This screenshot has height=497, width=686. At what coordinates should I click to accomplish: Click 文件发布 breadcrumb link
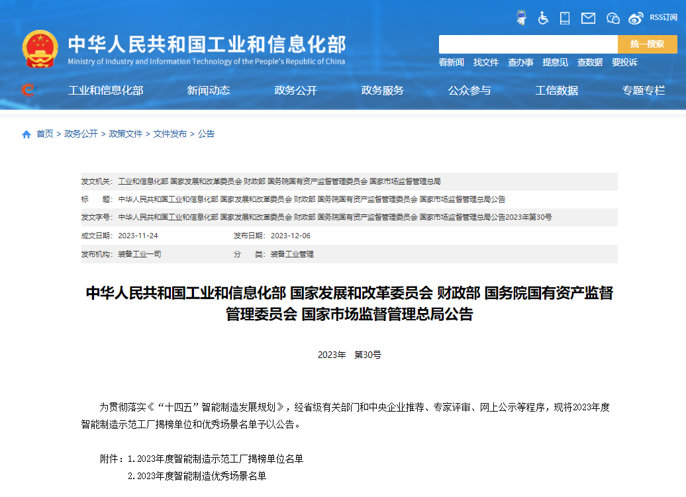(x=170, y=134)
